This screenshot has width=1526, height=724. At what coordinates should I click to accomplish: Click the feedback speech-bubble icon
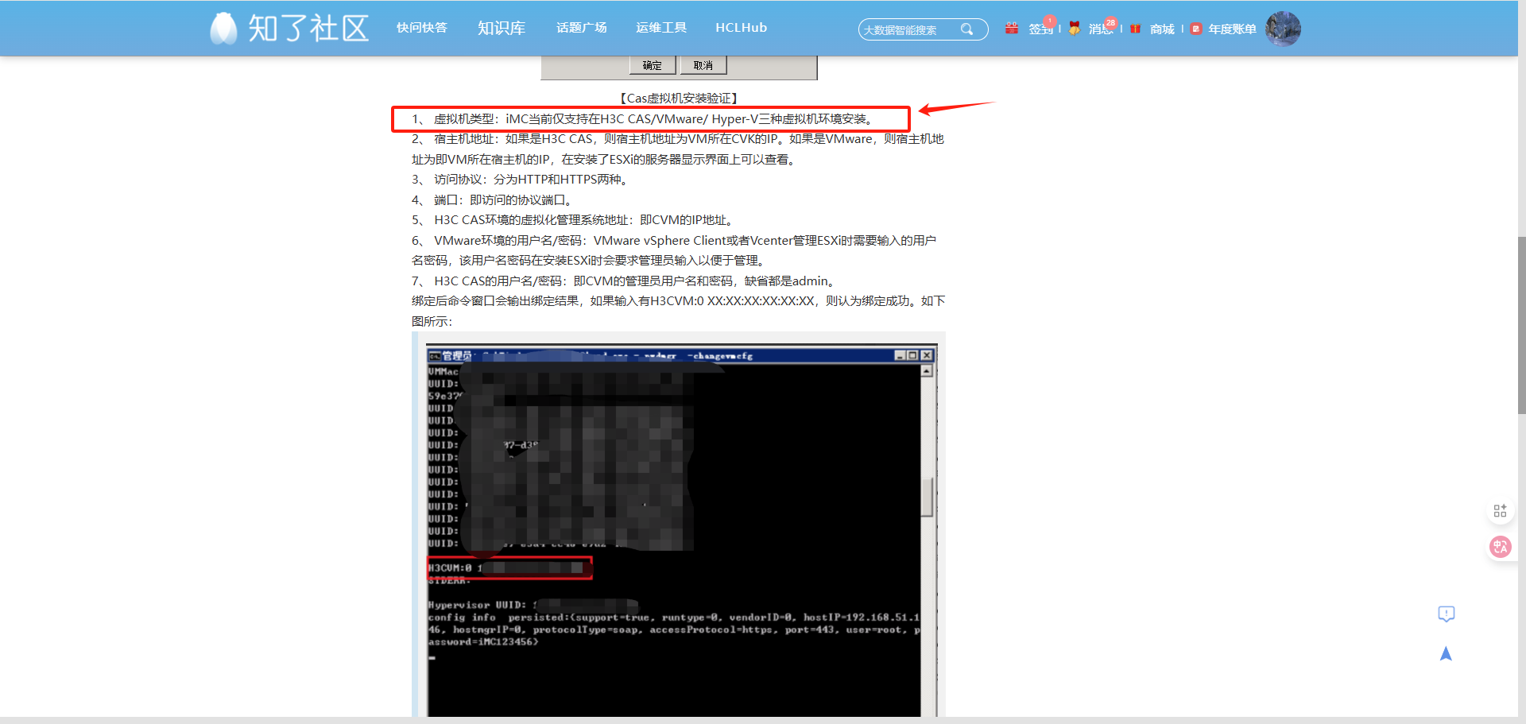coord(1447,614)
